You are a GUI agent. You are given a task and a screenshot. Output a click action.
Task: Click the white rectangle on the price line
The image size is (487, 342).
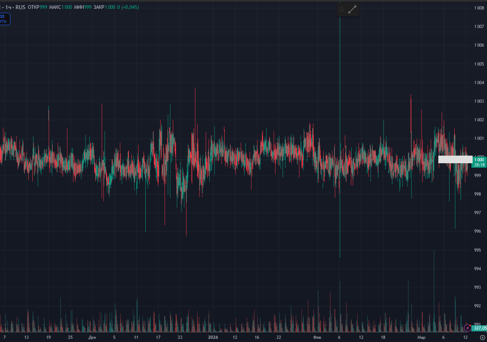455,159
